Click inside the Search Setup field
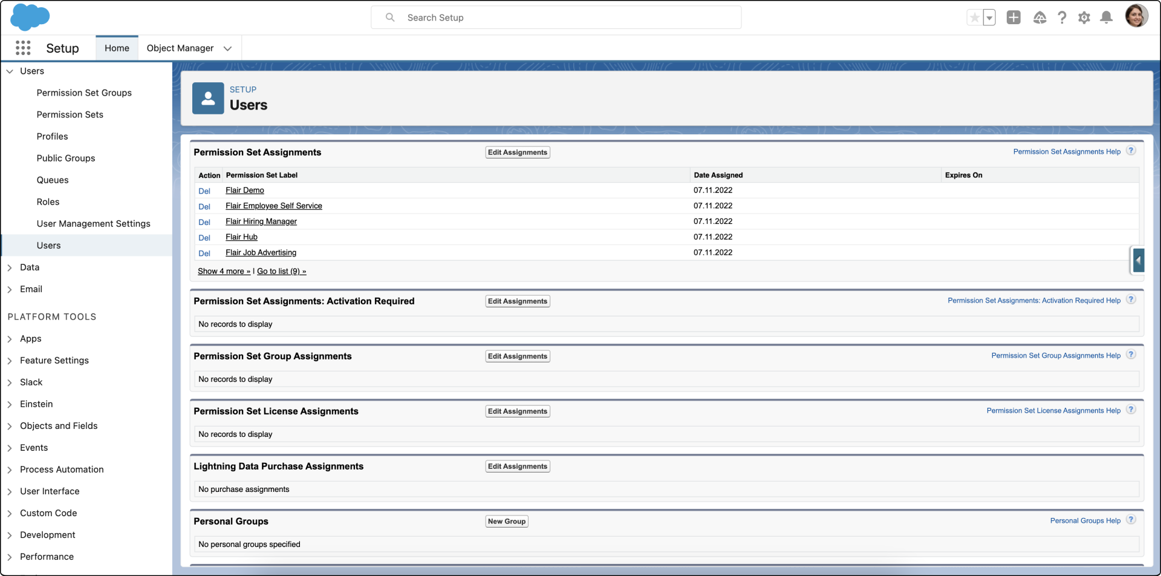Screen dimensions: 1161x576 click(556, 17)
